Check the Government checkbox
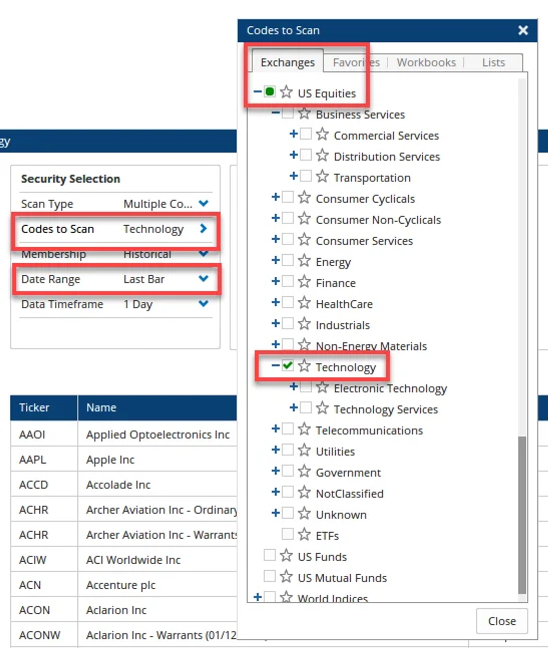The image size is (548, 648). click(288, 471)
